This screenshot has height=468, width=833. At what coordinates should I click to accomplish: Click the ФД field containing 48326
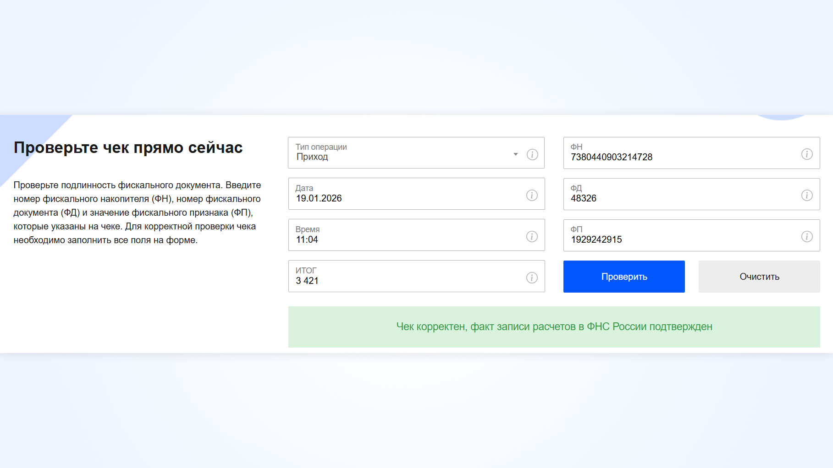coord(679,198)
